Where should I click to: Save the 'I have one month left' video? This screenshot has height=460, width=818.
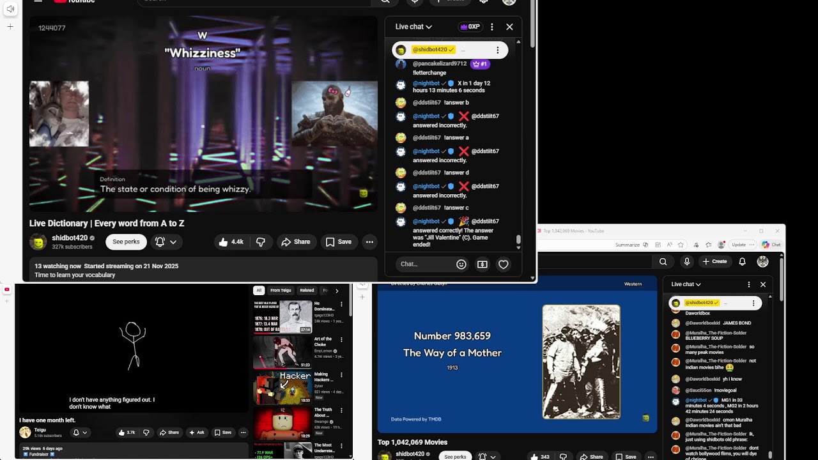coord(223,433)
